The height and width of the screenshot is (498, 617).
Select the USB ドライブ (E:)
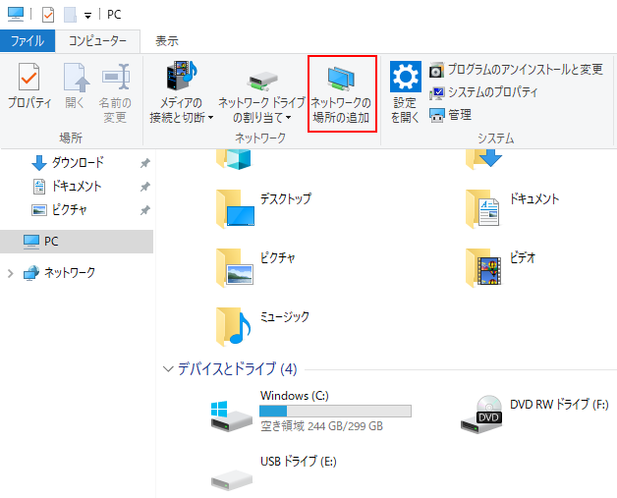[274, 471]
